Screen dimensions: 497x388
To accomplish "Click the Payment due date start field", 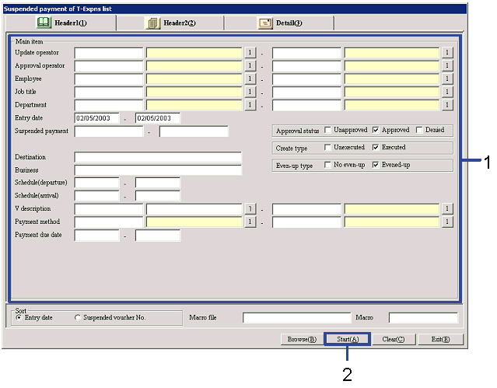I will 97,236.
